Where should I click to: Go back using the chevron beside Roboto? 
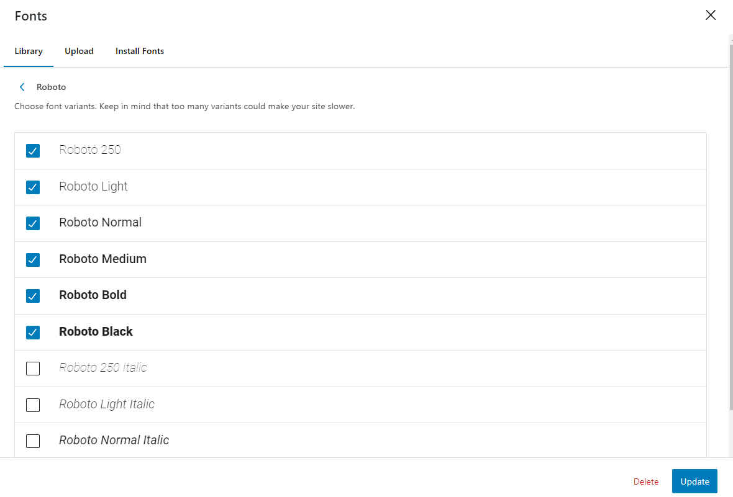(x=22, y=87)
